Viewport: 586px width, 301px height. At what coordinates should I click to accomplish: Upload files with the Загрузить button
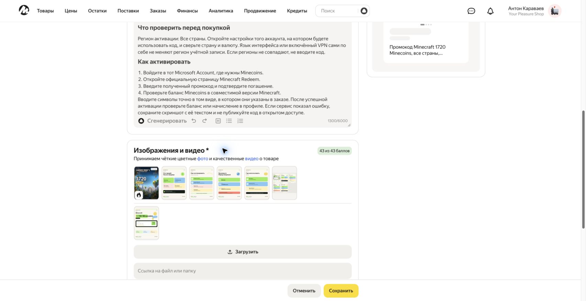point(243,252)
